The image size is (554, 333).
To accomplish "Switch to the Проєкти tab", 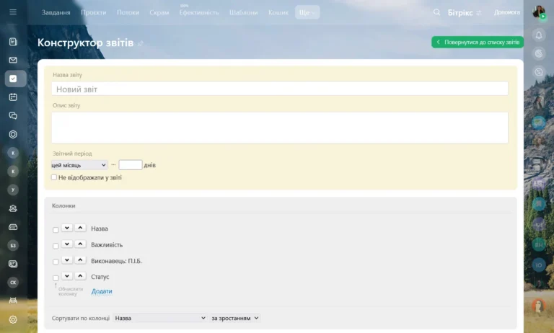I will click(94, 13).
